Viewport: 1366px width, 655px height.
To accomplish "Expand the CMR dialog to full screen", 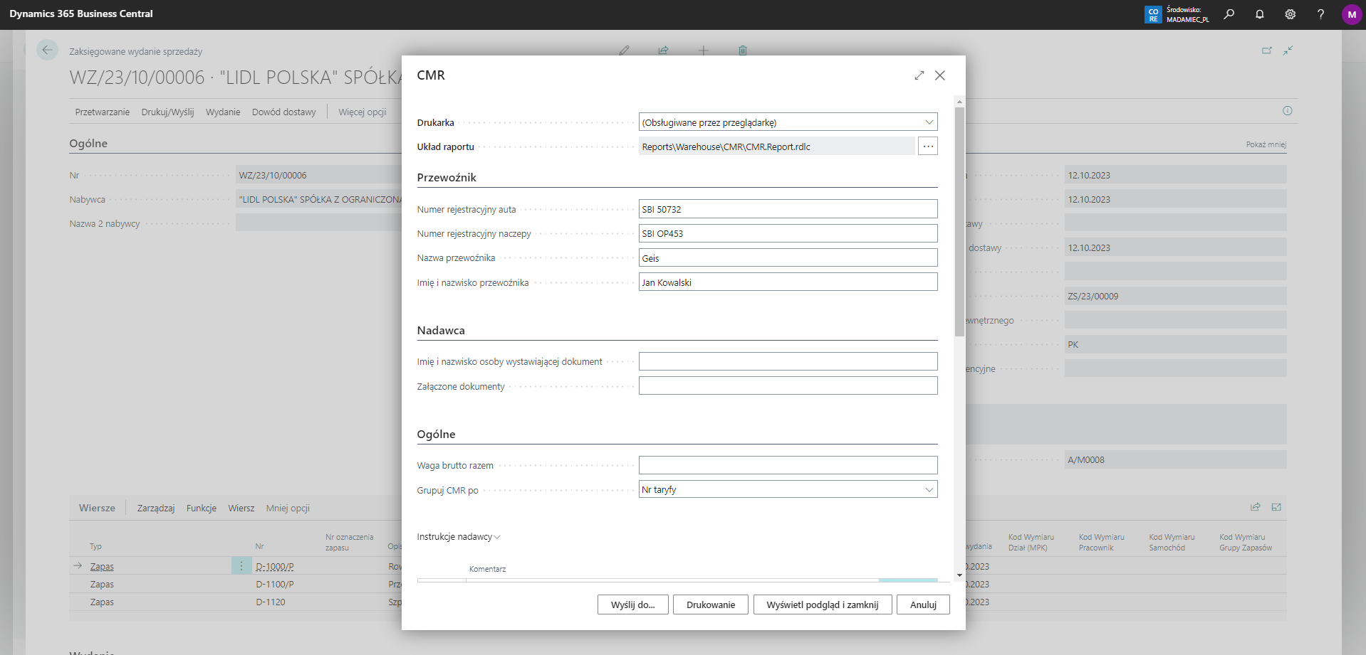I will [919, 75].
